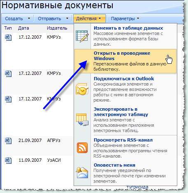Expand the Отправить dropdown arrow
Viewport: 188px width, 193px height.
(x=67, y=19)
